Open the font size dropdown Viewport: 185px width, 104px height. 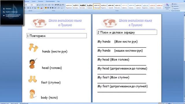point(36,5)
